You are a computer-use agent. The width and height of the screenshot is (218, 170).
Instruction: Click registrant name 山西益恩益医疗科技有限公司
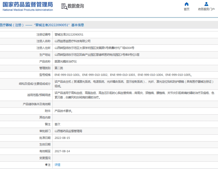pos(73,41)
